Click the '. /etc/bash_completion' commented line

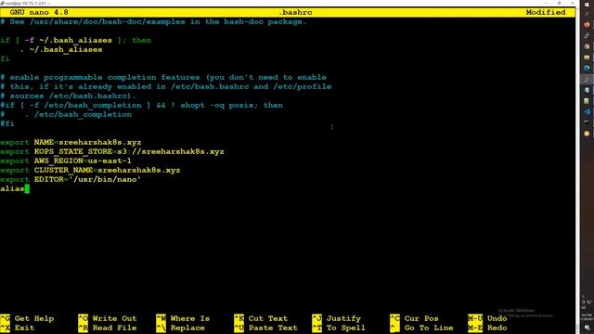(66, 114)
